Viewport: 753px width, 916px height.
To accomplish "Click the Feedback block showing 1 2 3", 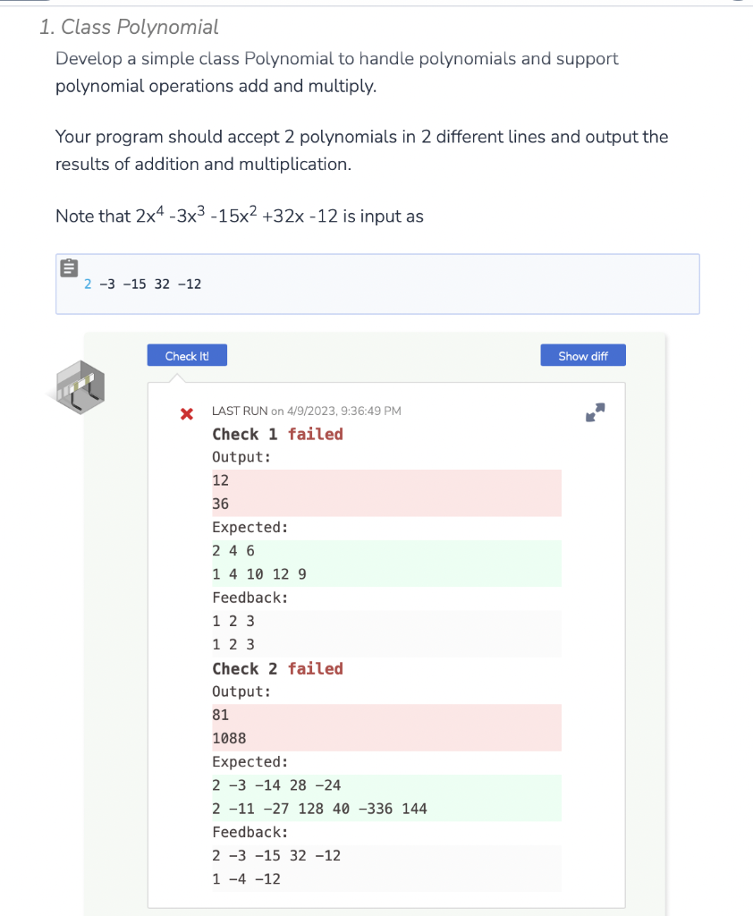I will 385,632.
